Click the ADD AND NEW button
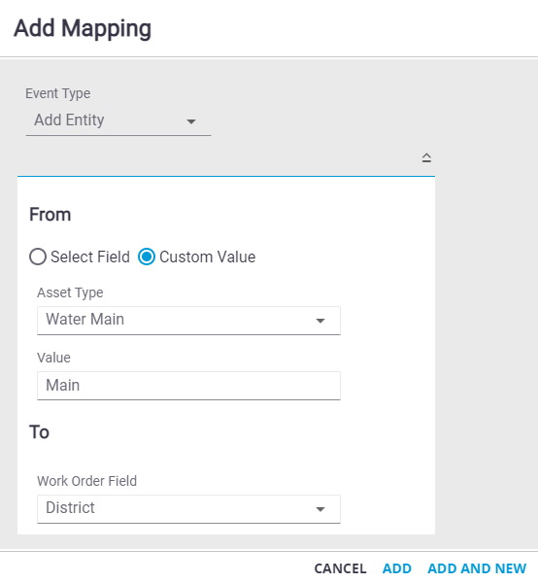The width and height of the screenshot is (538, 583). coord(477,568)
